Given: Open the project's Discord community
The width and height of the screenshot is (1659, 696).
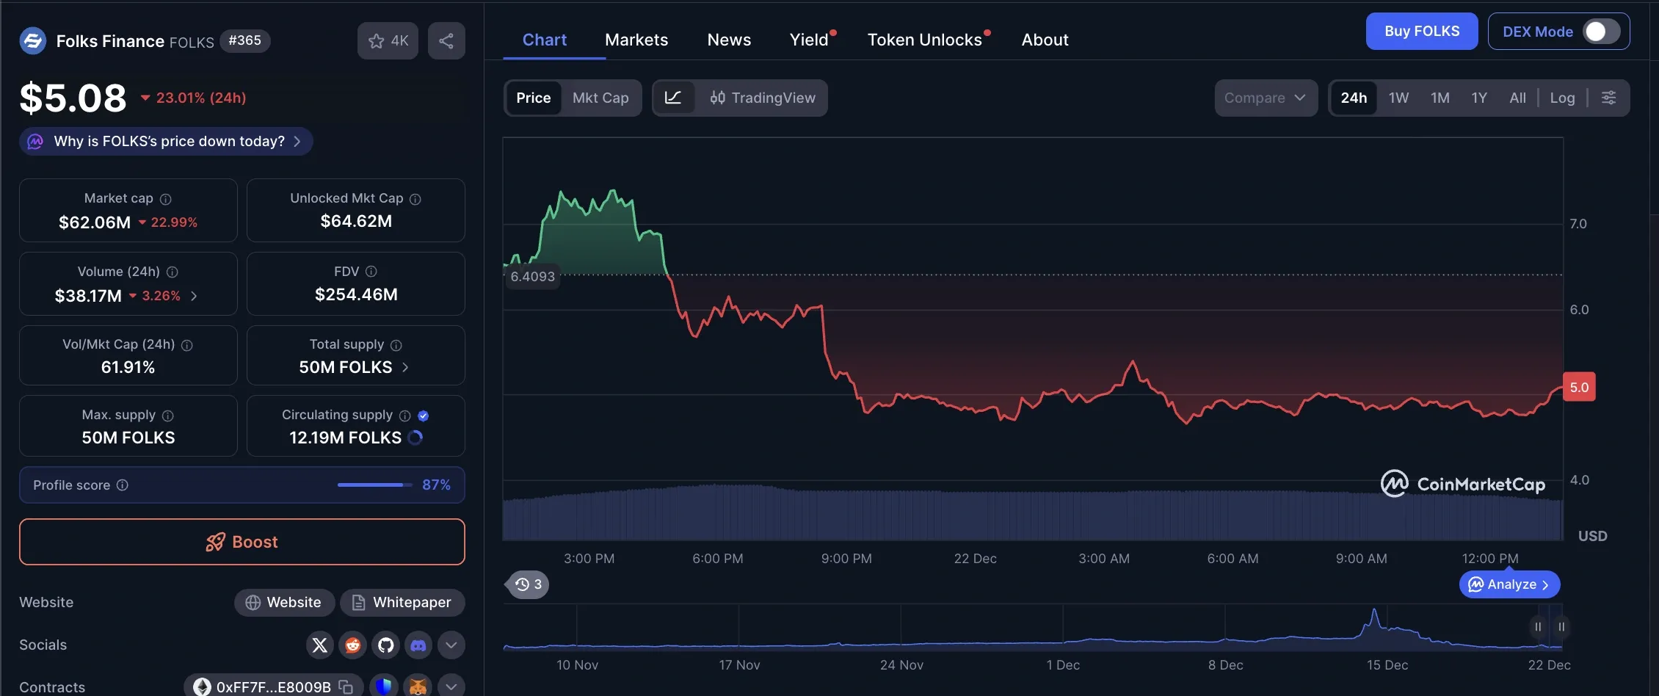Looking at the screenshot, I should coord(418,645).
